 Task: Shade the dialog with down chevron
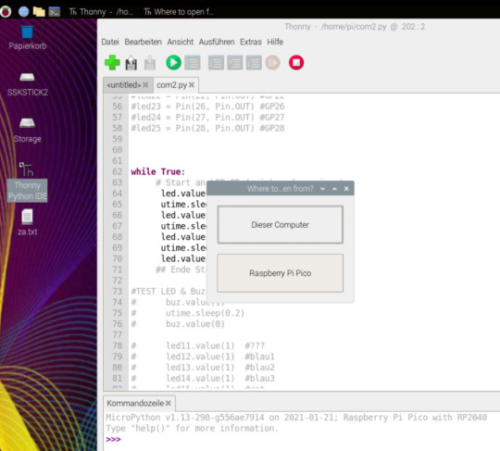coord(323,189)
